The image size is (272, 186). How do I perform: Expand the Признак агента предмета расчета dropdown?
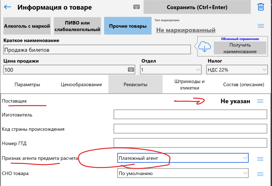pyautogui.click(x=183, y=158)
